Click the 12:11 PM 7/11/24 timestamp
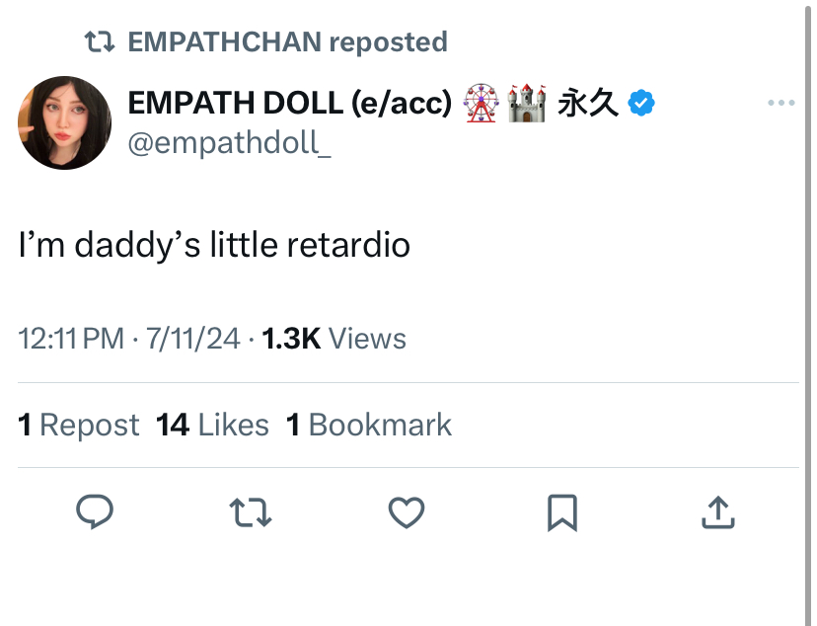Viewport: 817px width, 626px height. [129, 339]
